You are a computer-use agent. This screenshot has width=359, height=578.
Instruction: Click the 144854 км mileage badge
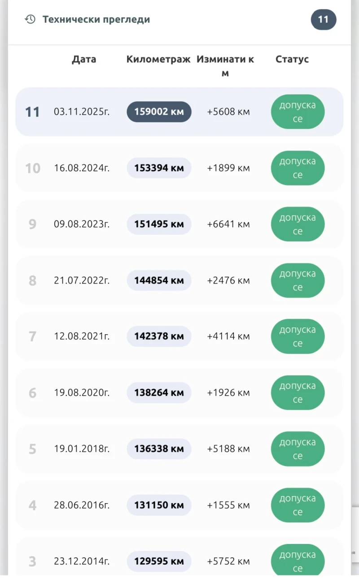[x=159, y=280]
